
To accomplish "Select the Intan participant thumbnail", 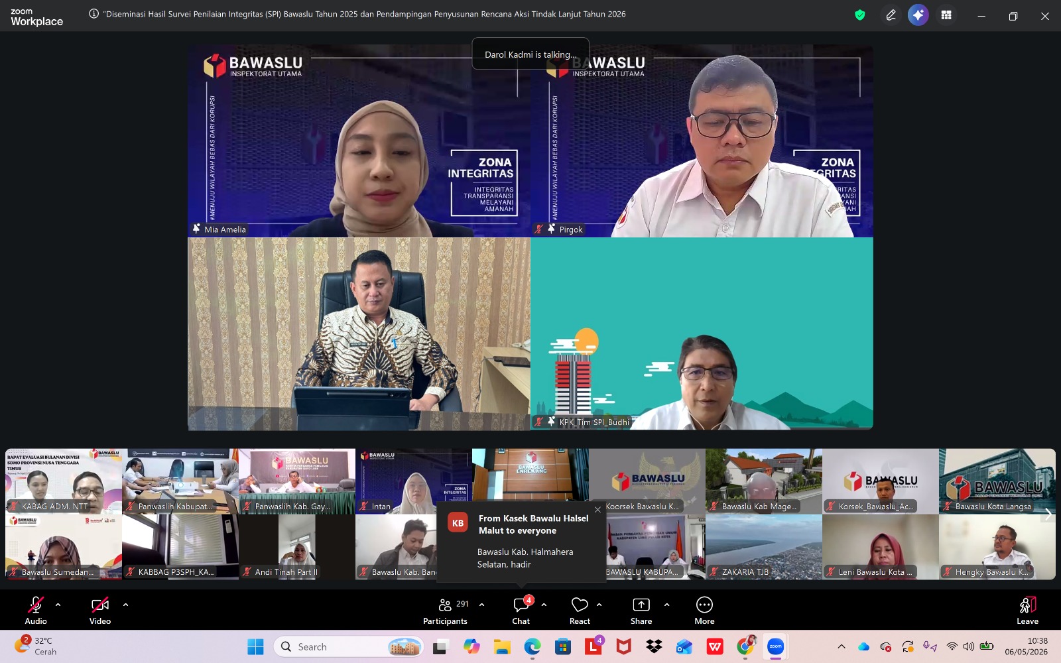I will (x=414, y=481).
